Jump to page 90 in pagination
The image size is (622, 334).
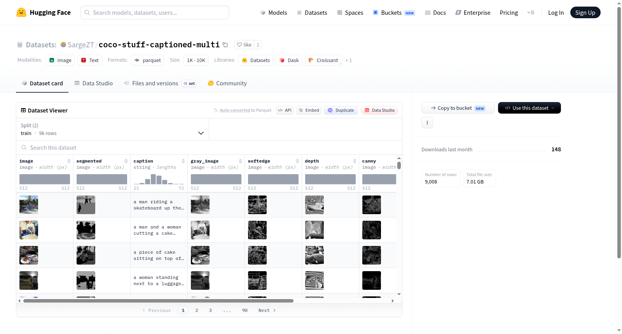click(x=245, y=310)
